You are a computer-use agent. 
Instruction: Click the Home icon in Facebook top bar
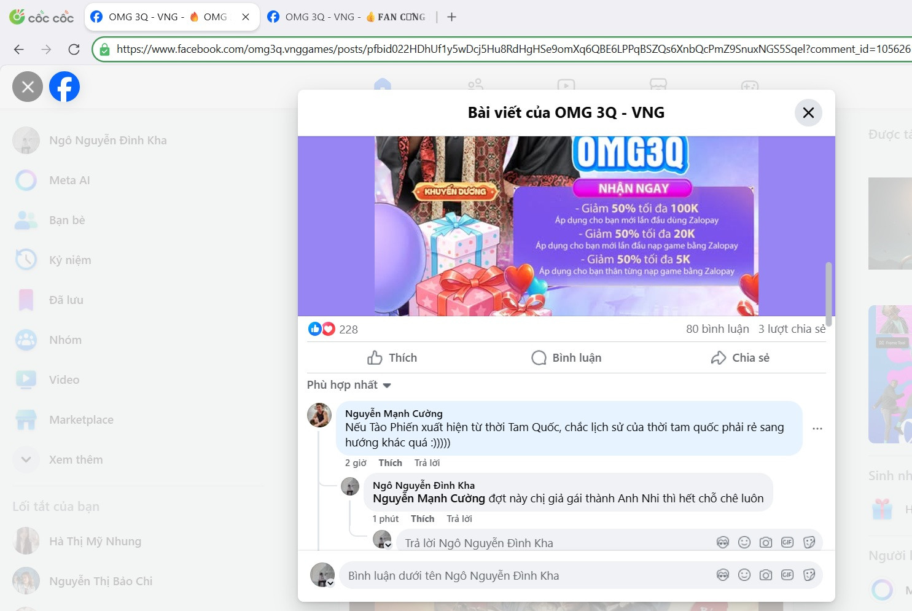(383, 85)
